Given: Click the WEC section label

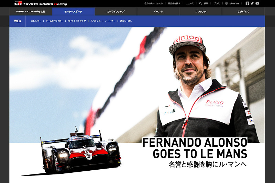Looking at the screenshot, I should pos(18,21).
